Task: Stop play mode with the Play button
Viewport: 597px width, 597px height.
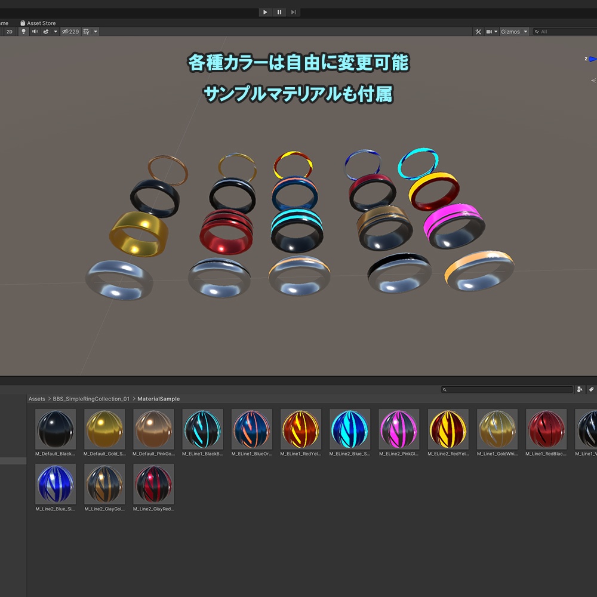Action: point(264,12)
